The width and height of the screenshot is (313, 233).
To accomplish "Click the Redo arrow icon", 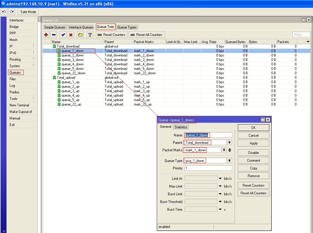I will click(x=12, y=12).
